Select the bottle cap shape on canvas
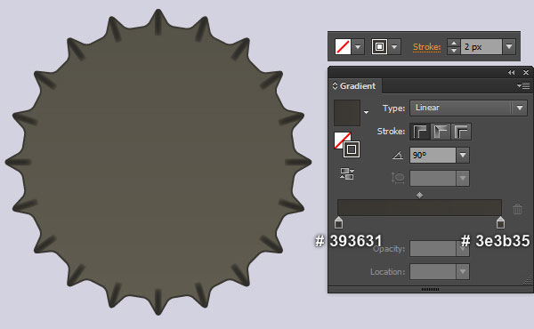534x329 pixels. [x=158, y=163]
